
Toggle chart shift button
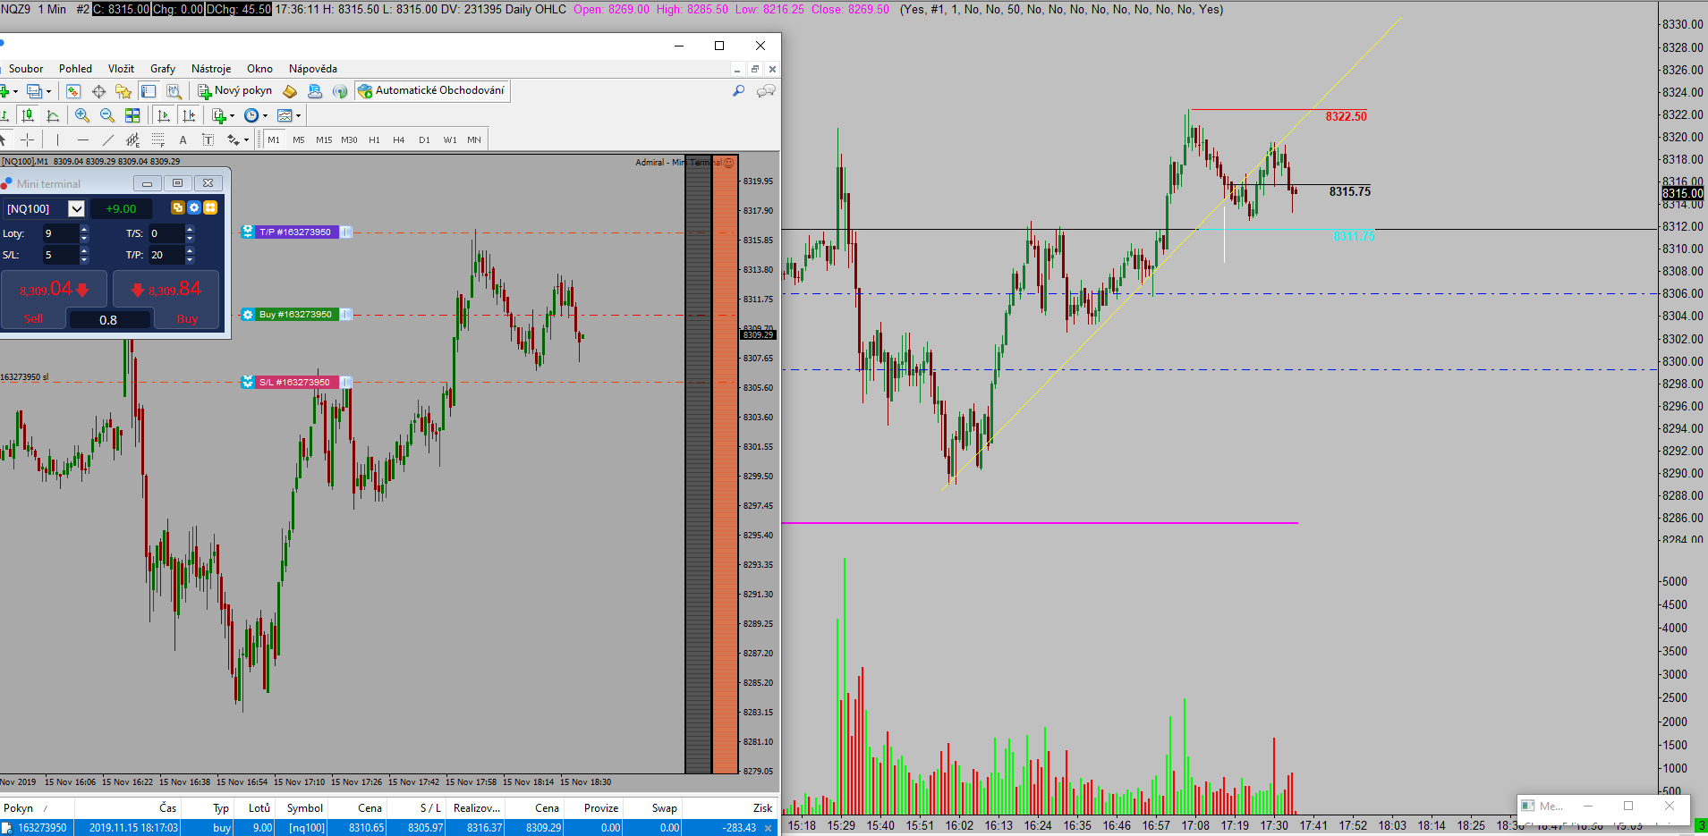(189, 115)
